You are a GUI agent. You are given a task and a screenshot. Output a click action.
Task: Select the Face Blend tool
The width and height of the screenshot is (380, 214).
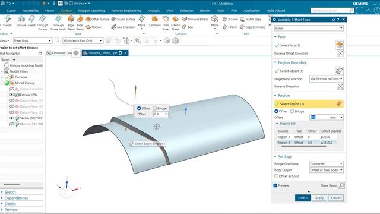80,23
